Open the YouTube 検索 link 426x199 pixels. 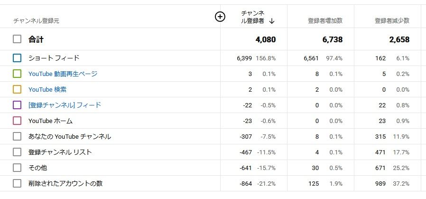[47, 89]
